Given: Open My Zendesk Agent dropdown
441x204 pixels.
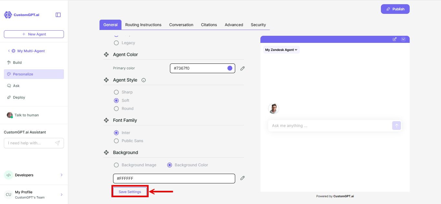Looking at the screenshot, I should pos(281,50).
